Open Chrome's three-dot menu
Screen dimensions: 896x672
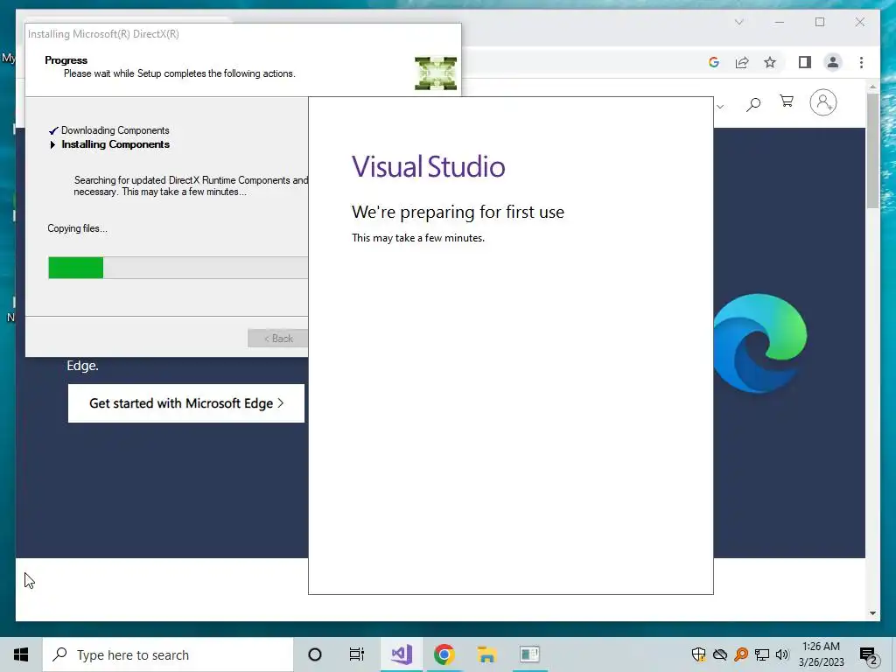(861, 62)
